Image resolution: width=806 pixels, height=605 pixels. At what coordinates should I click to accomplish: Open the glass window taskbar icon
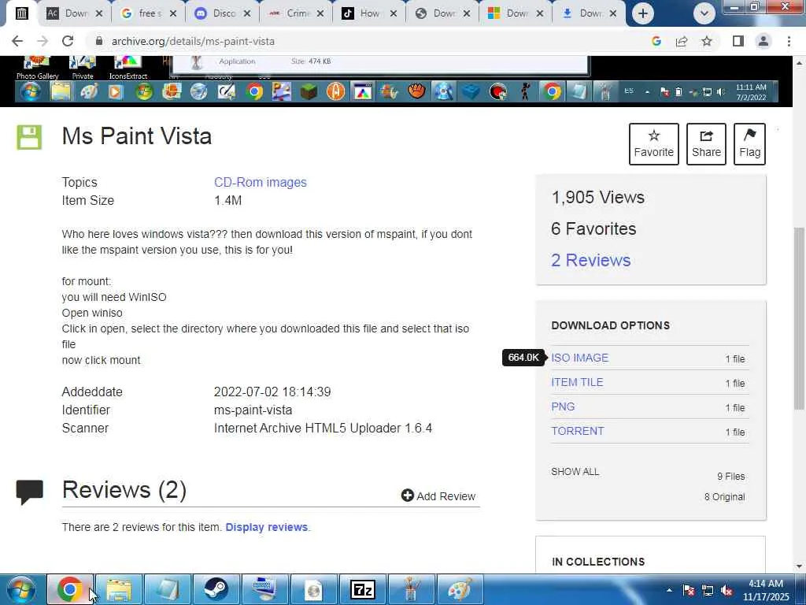pyautogui.click(x=168, y=589)
